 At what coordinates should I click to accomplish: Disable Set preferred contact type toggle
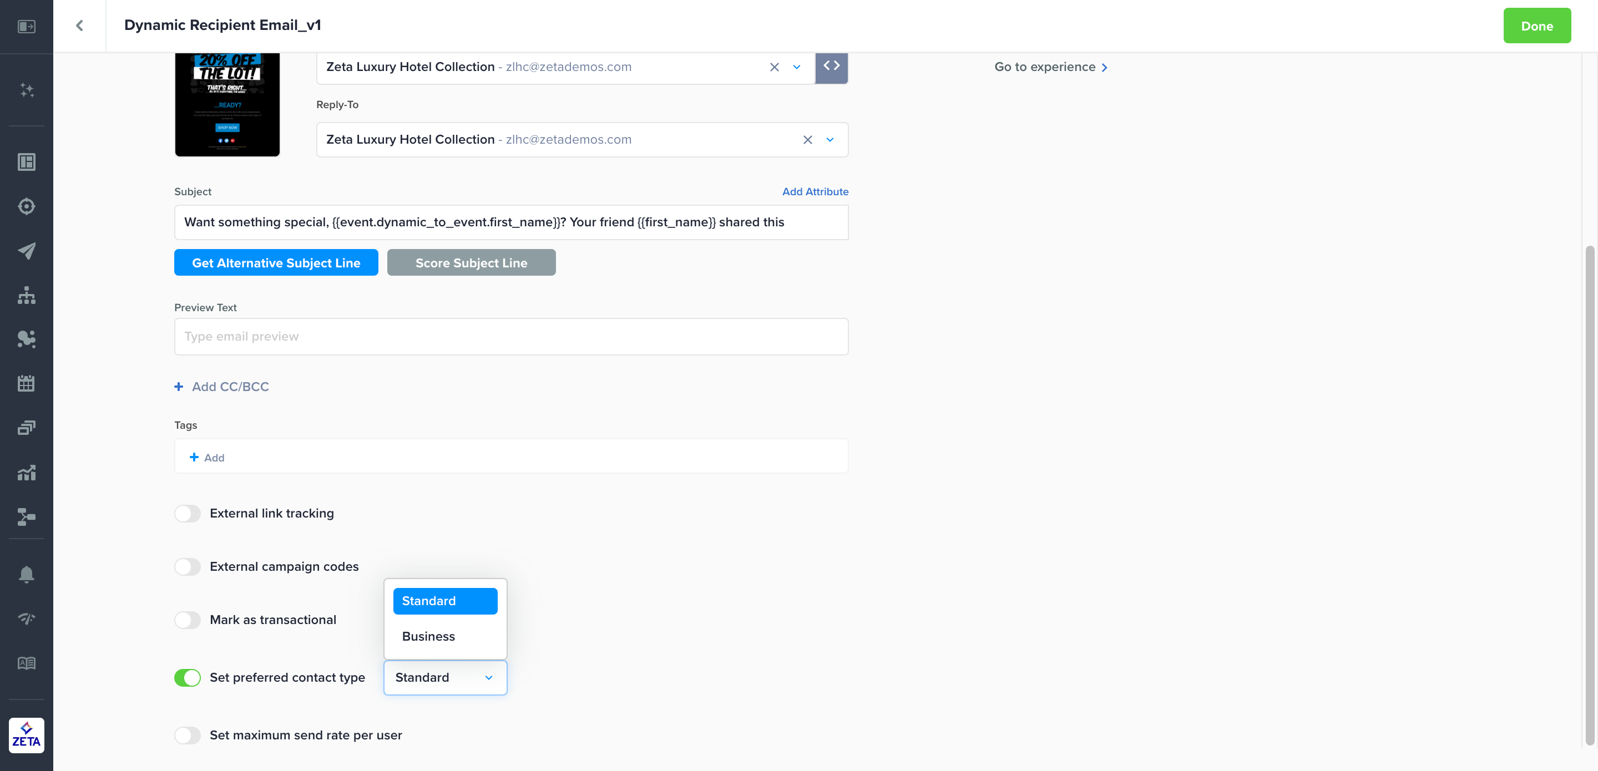tap(188, 677)
